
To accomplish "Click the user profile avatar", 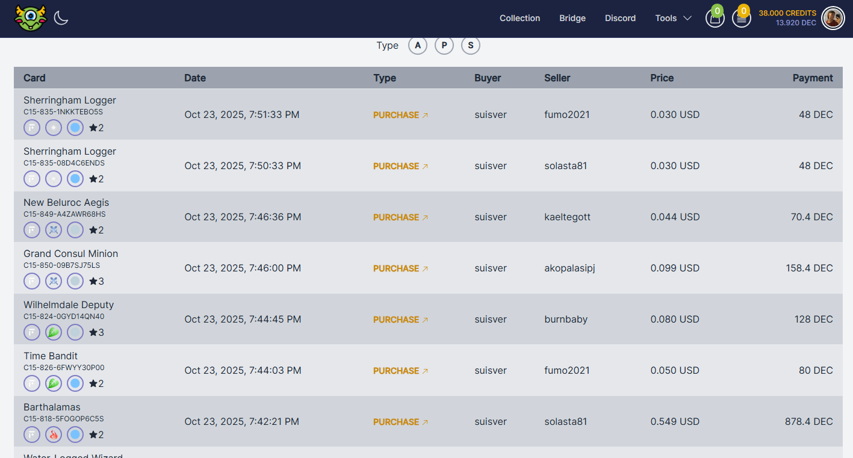I will 833,19.
